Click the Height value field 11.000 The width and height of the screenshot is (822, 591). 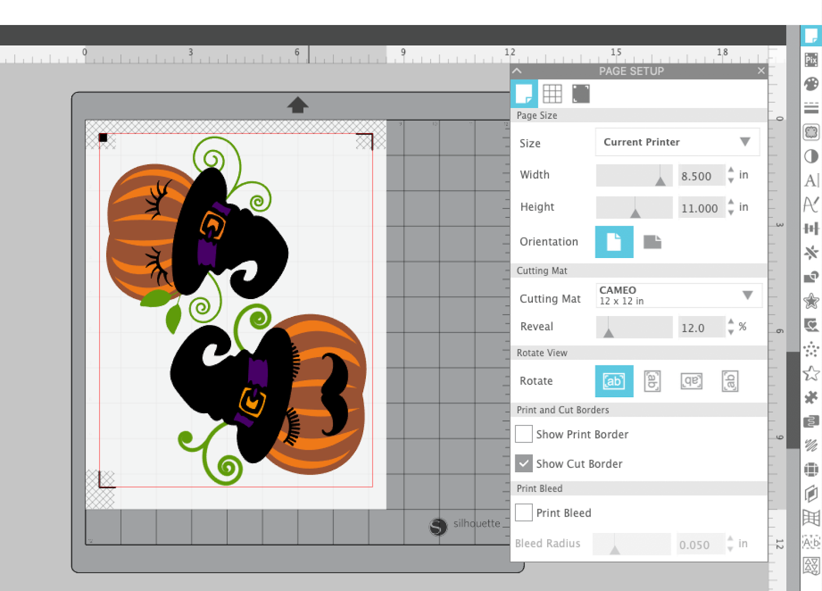(x=701, y=208)
